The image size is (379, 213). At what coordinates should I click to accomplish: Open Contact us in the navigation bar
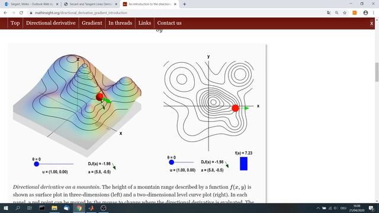click(x=169, y=23)
